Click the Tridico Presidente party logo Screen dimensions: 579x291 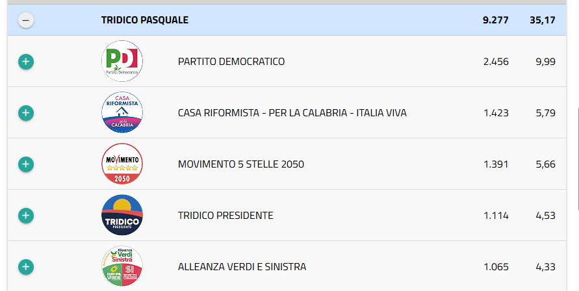(x=122, y=215)
